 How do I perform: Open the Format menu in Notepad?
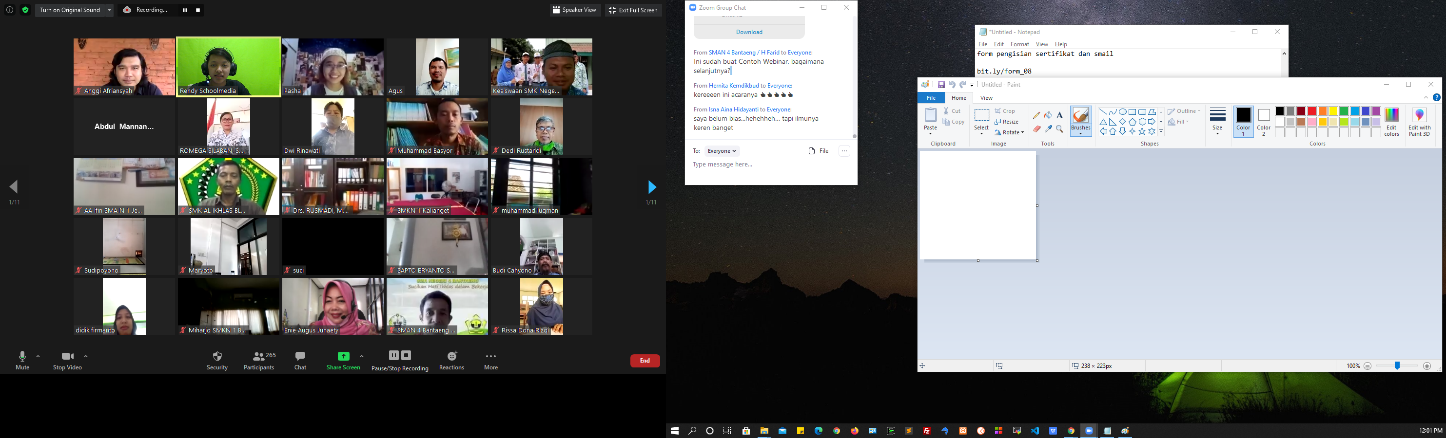pyautogui.click(x=1019, y=44)
